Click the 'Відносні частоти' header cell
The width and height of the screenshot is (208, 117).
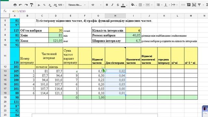click(x=98, y=56)
